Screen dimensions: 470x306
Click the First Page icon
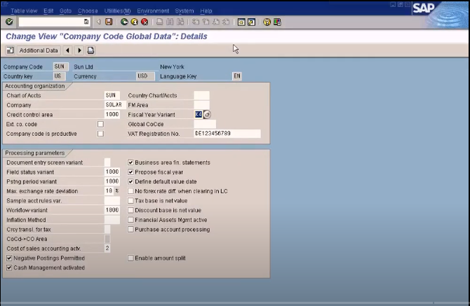[x=196, y=22]
